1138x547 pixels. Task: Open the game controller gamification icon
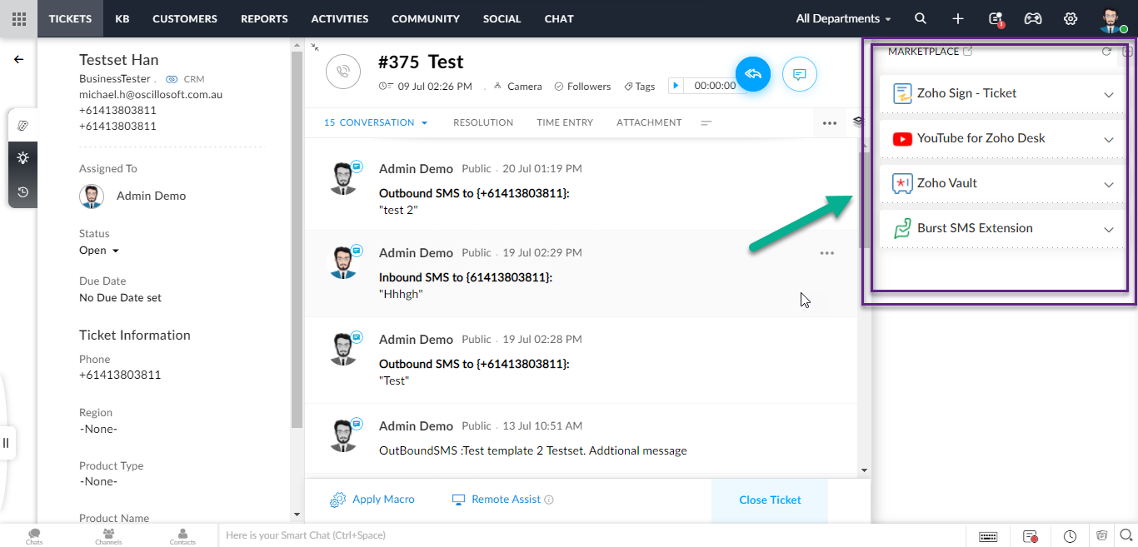1033,18
